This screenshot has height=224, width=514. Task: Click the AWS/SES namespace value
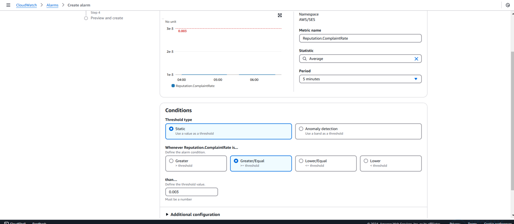(307, 20)
